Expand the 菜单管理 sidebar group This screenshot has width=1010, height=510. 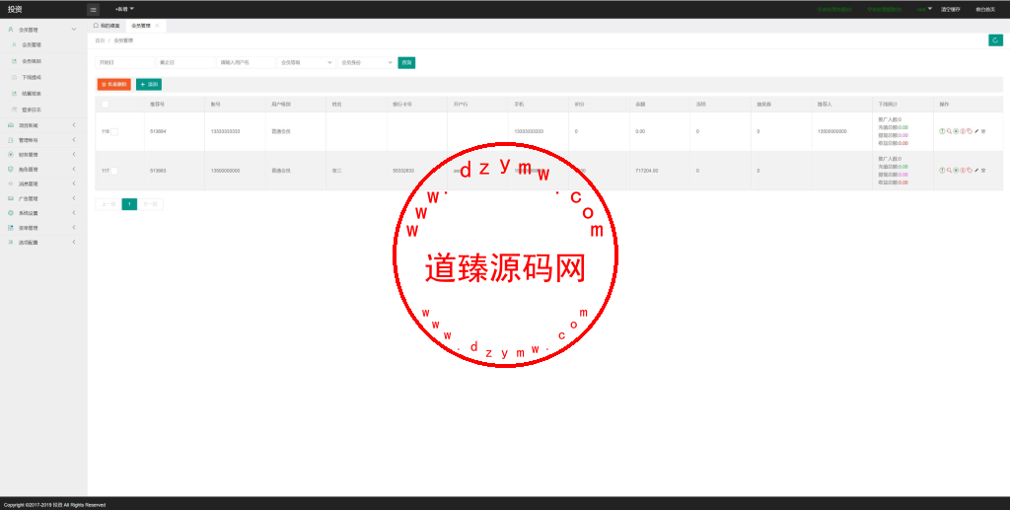click(x=43, y=228)
